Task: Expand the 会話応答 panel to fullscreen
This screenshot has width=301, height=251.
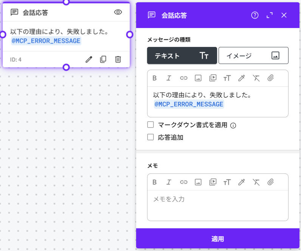Action: point(270,15)
